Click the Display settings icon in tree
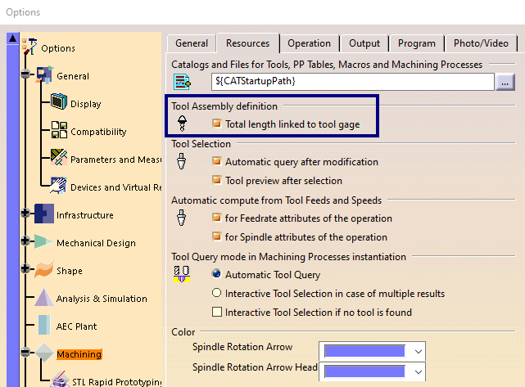This screenshot has width=525, height=387. pos(59,103)
